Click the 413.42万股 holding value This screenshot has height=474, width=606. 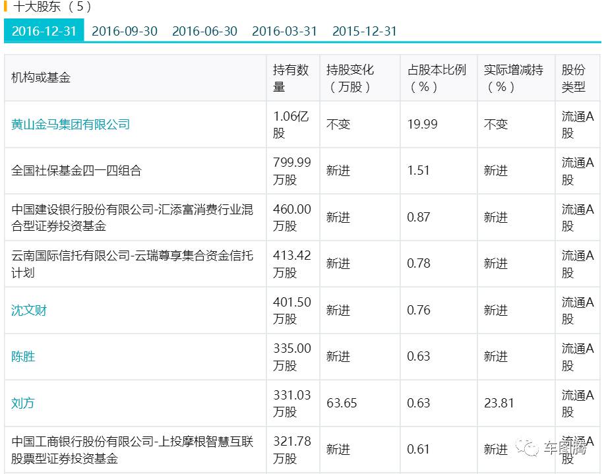(x=292, y=264)
